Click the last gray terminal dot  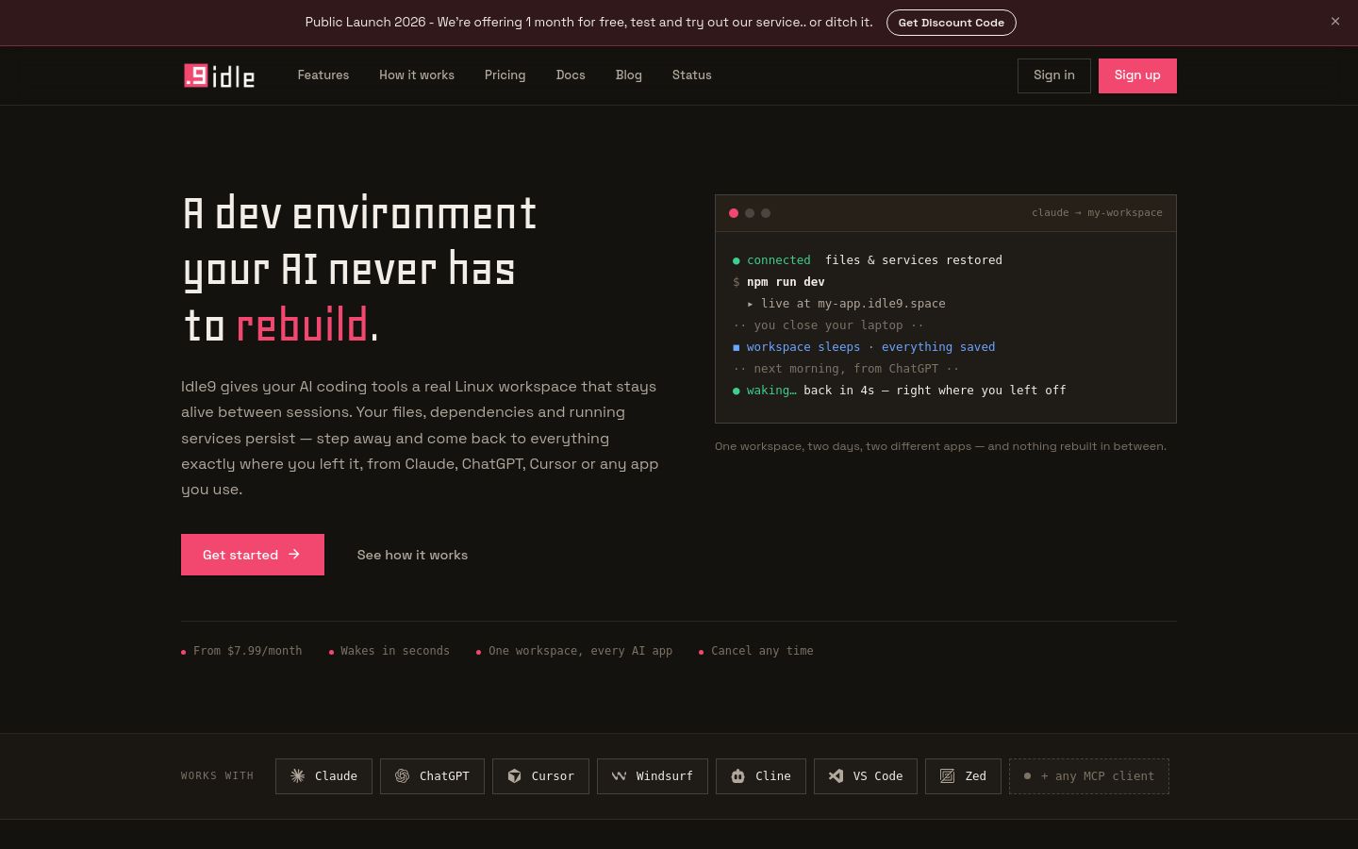[766, 213]
